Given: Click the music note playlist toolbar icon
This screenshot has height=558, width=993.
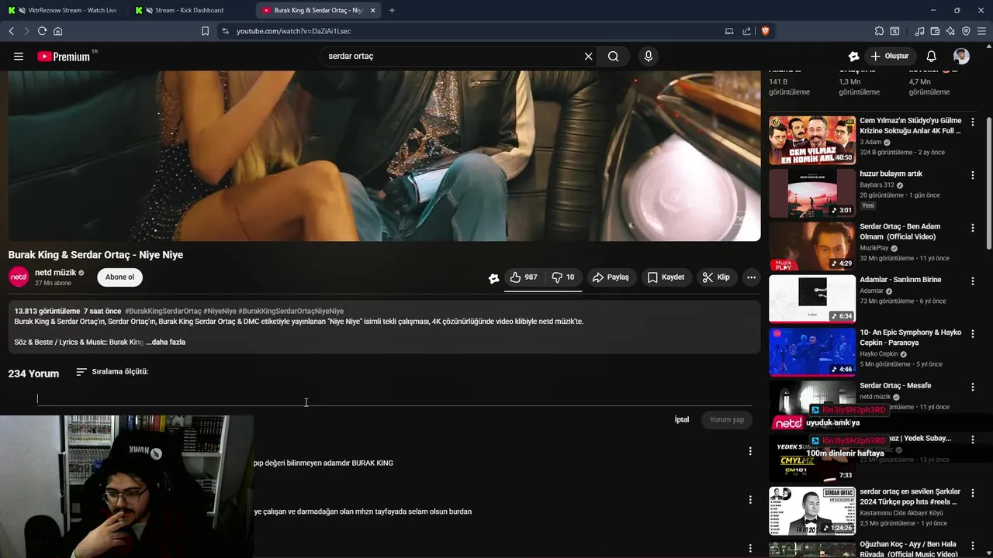Looking at the screenshot, I should (919, 31).
